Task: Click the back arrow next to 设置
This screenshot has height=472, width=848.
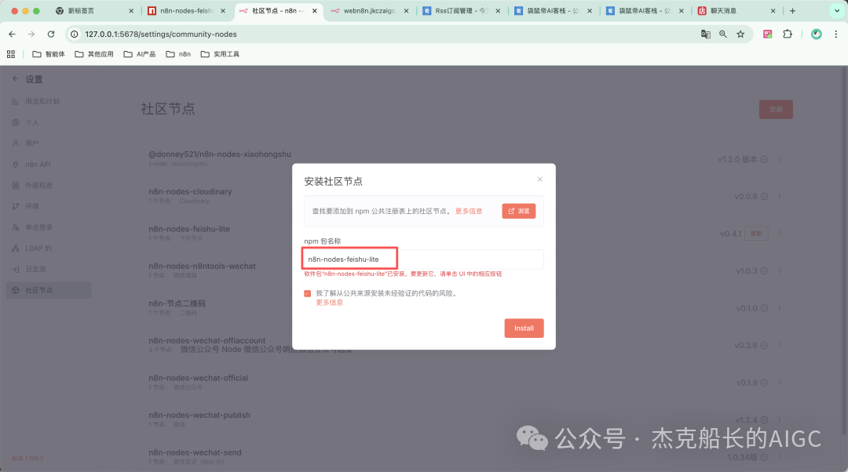Action: click(15, 79)
